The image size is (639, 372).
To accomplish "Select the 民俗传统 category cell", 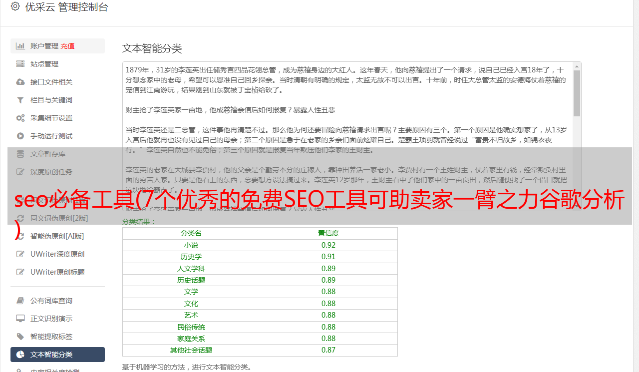I will click(191, 327).
